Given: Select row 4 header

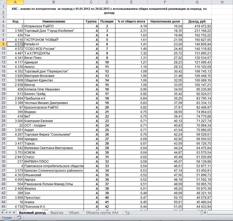Looking at the screenshot, I should 3,21.
